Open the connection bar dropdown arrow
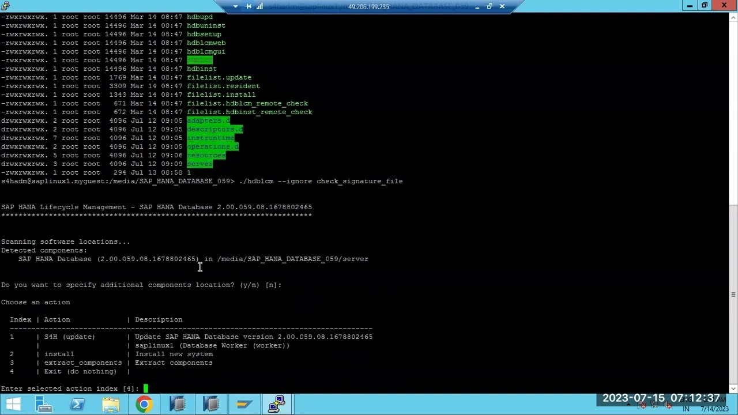 click(x=235, y=6)
